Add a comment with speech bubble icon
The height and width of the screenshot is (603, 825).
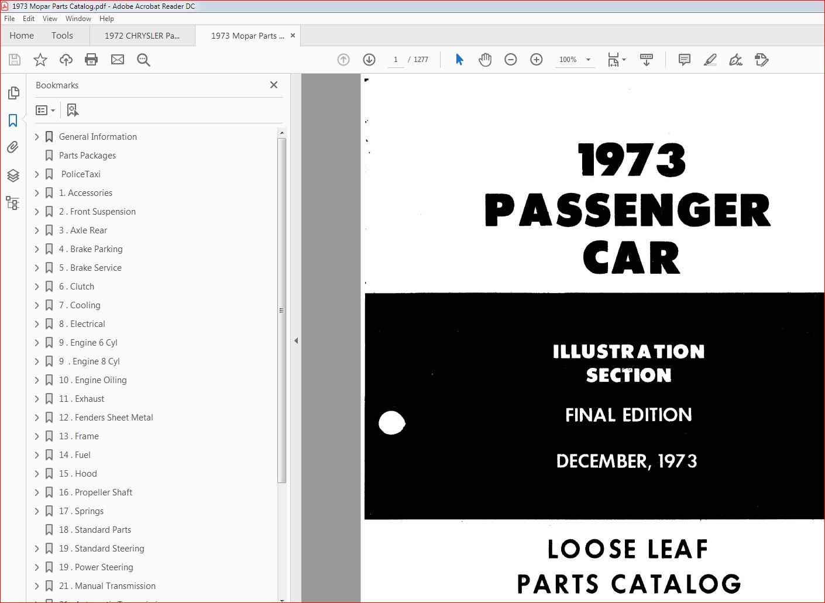[684, 60]
